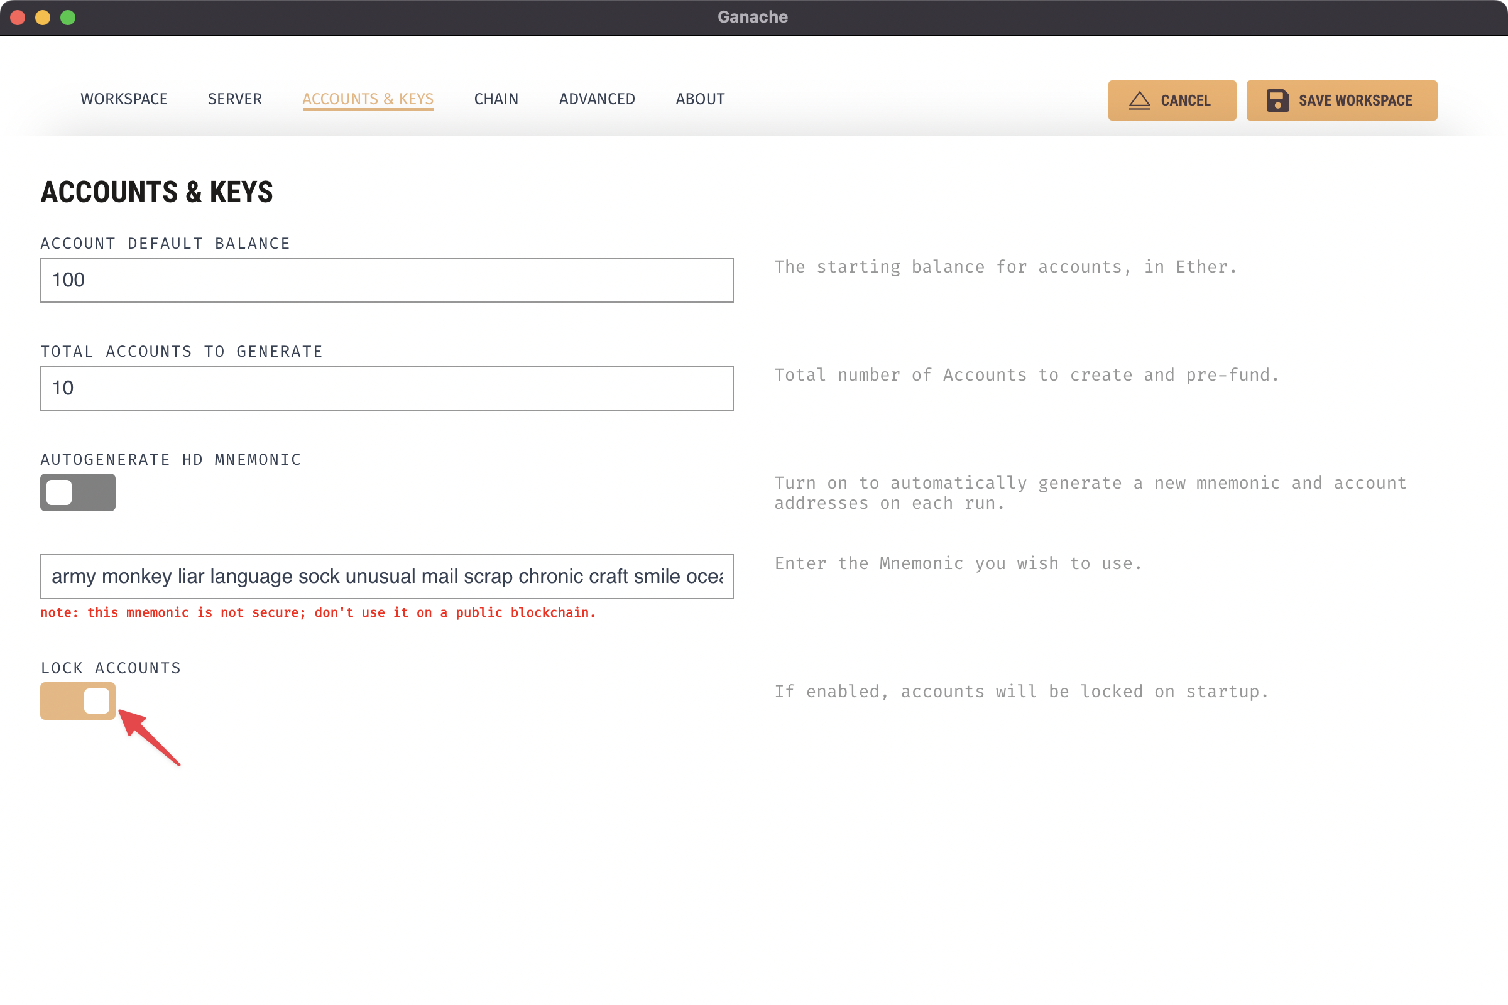Minimize the Ganache window
Screen dimensions: 1508x1005
click(x=43, y=18)
